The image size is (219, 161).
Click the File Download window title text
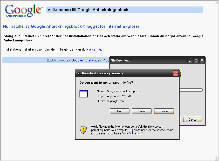[120, 60]
